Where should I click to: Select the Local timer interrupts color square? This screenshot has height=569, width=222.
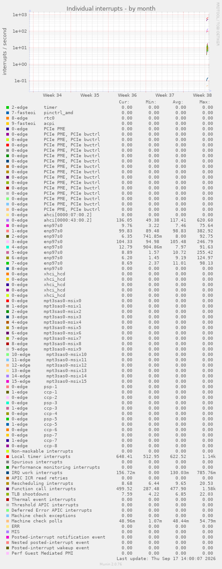pyautogui.click(x=8, y=457)
